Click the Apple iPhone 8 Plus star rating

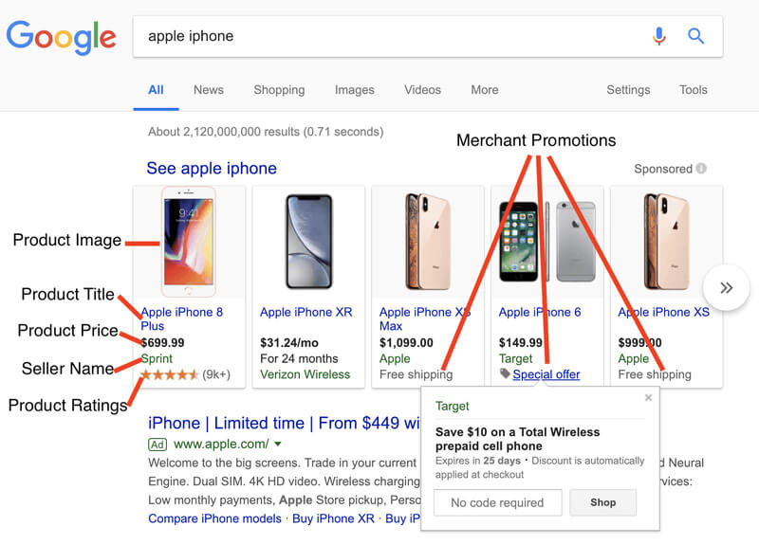point(169,374)
